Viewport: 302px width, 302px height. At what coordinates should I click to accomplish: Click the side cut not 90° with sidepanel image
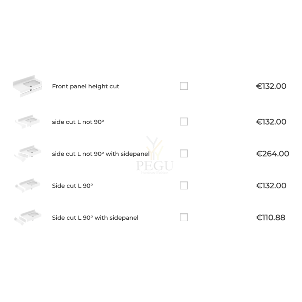(x=28, y=154)
